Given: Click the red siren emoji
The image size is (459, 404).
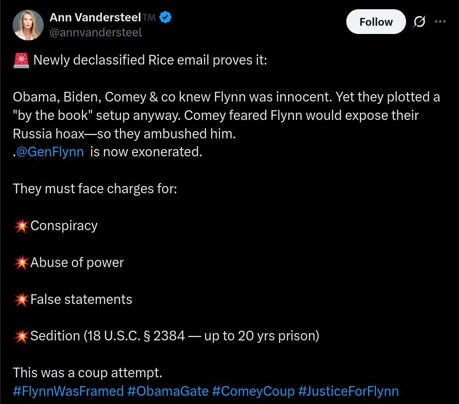Looking at the screenshot, I should [21, 60].
